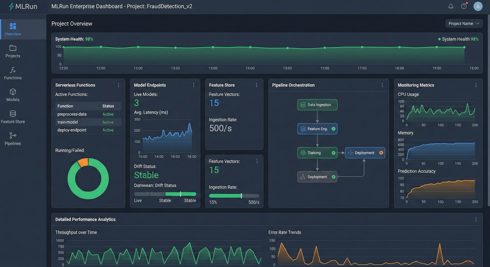
Task: Navigate to Models in the sidebar
Action: click(13, 95)
